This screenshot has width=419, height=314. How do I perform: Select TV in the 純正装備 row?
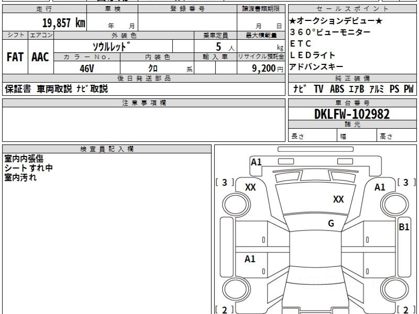pyautogui.click(x=318, y=89)
